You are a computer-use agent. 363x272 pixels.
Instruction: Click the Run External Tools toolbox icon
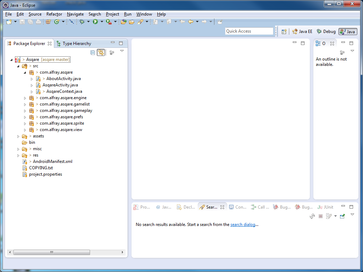point(109,22)
